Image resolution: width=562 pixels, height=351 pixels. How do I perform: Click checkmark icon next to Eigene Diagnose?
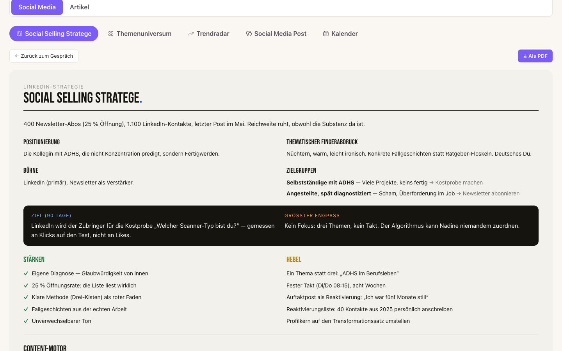(x=26, y=273)
